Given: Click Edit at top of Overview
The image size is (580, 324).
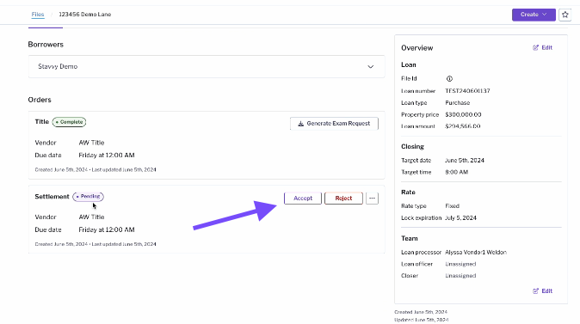Looking at the screenshot, I should coord(543,47).
